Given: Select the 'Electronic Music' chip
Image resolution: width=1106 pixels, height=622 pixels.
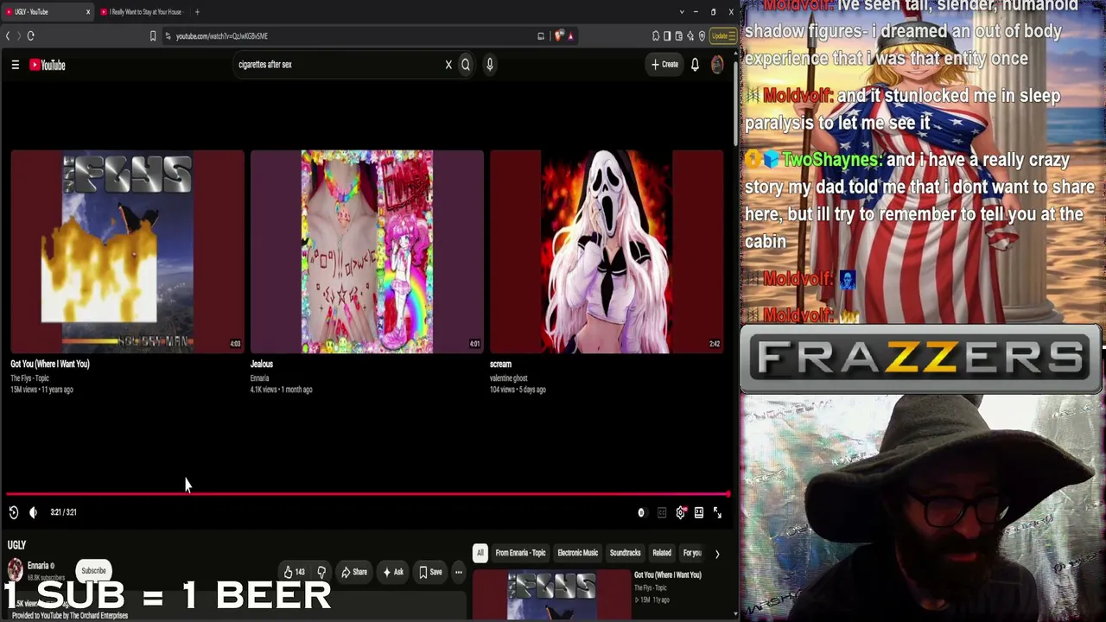Looking at the screenshot, I should tap(577, 553).
